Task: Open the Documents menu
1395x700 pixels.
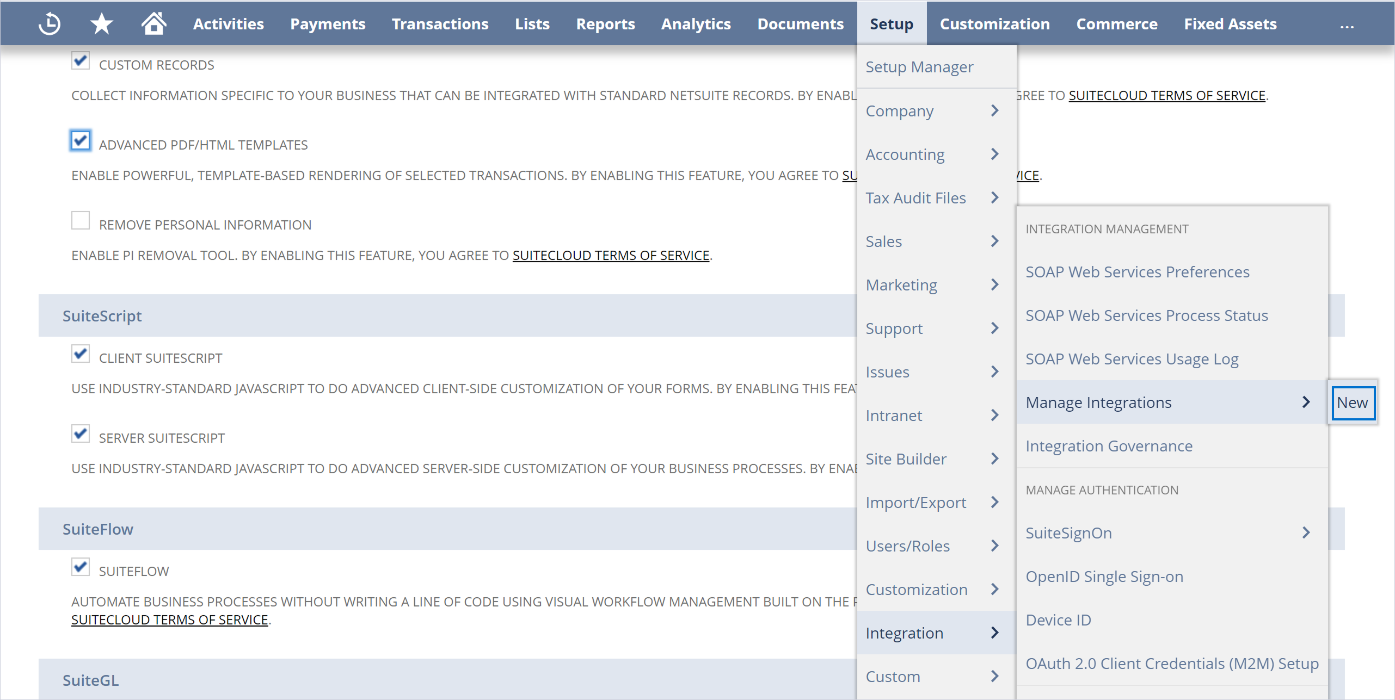Action: [800, 24]
